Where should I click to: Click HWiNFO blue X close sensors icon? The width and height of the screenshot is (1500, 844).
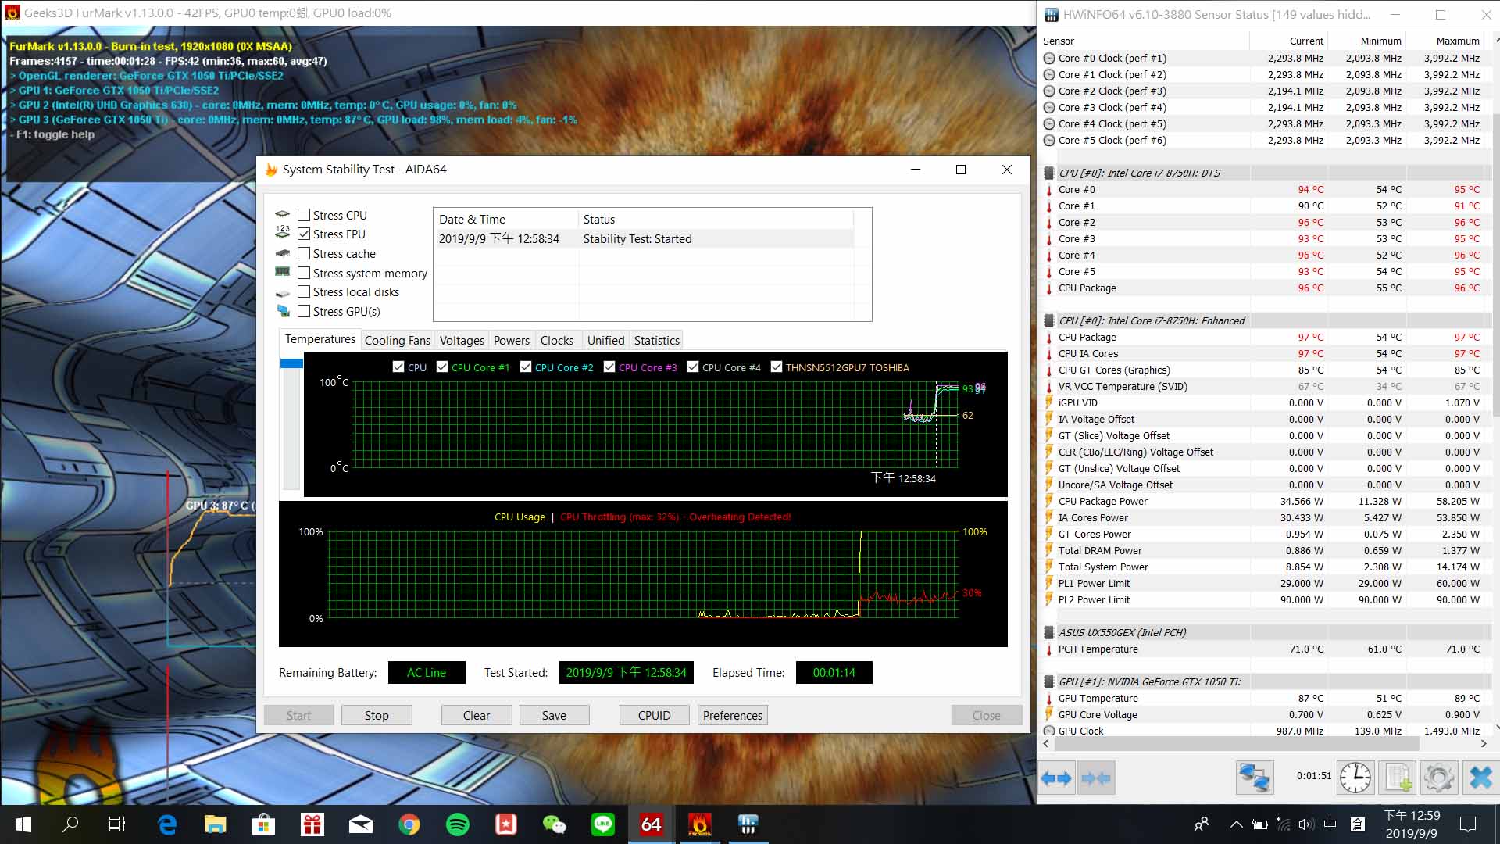(1480, 778)
